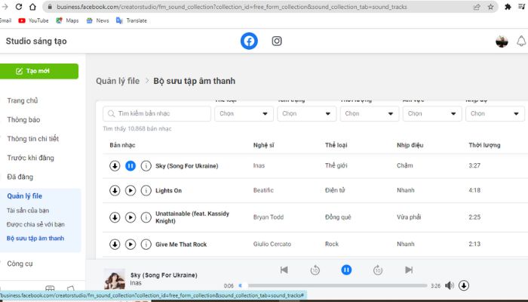This screenshot has width=528, height=302.
Task: Open Đã đăng section
Action: 20,177
